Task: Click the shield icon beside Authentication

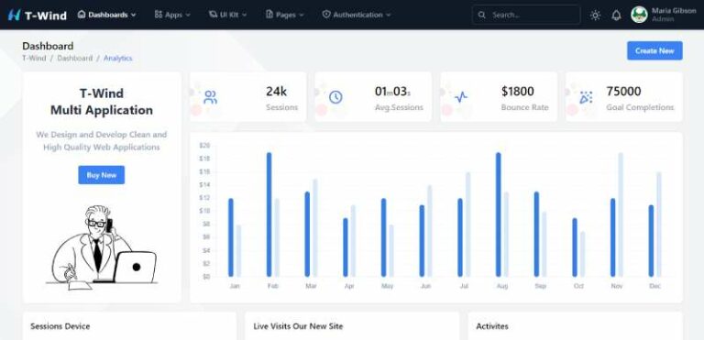Action: point(326,15)
